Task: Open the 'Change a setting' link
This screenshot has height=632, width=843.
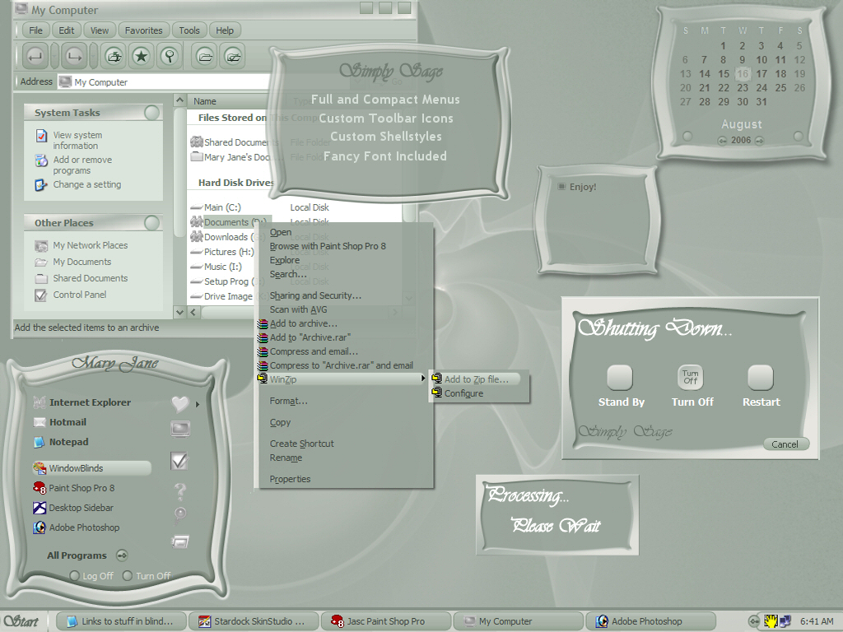Action: (x=87, y=184)
